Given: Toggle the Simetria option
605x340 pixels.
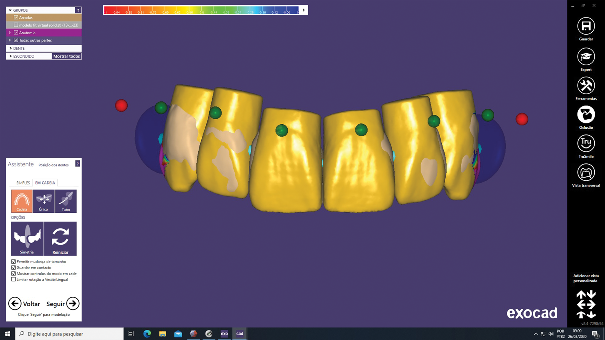Looking at the screenshot, I should [x=27, y=238].
